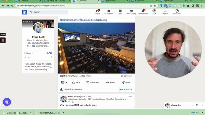205x115 pixels.
Task: Open the rooftop cinema post image
Action: tap(96, 48)
